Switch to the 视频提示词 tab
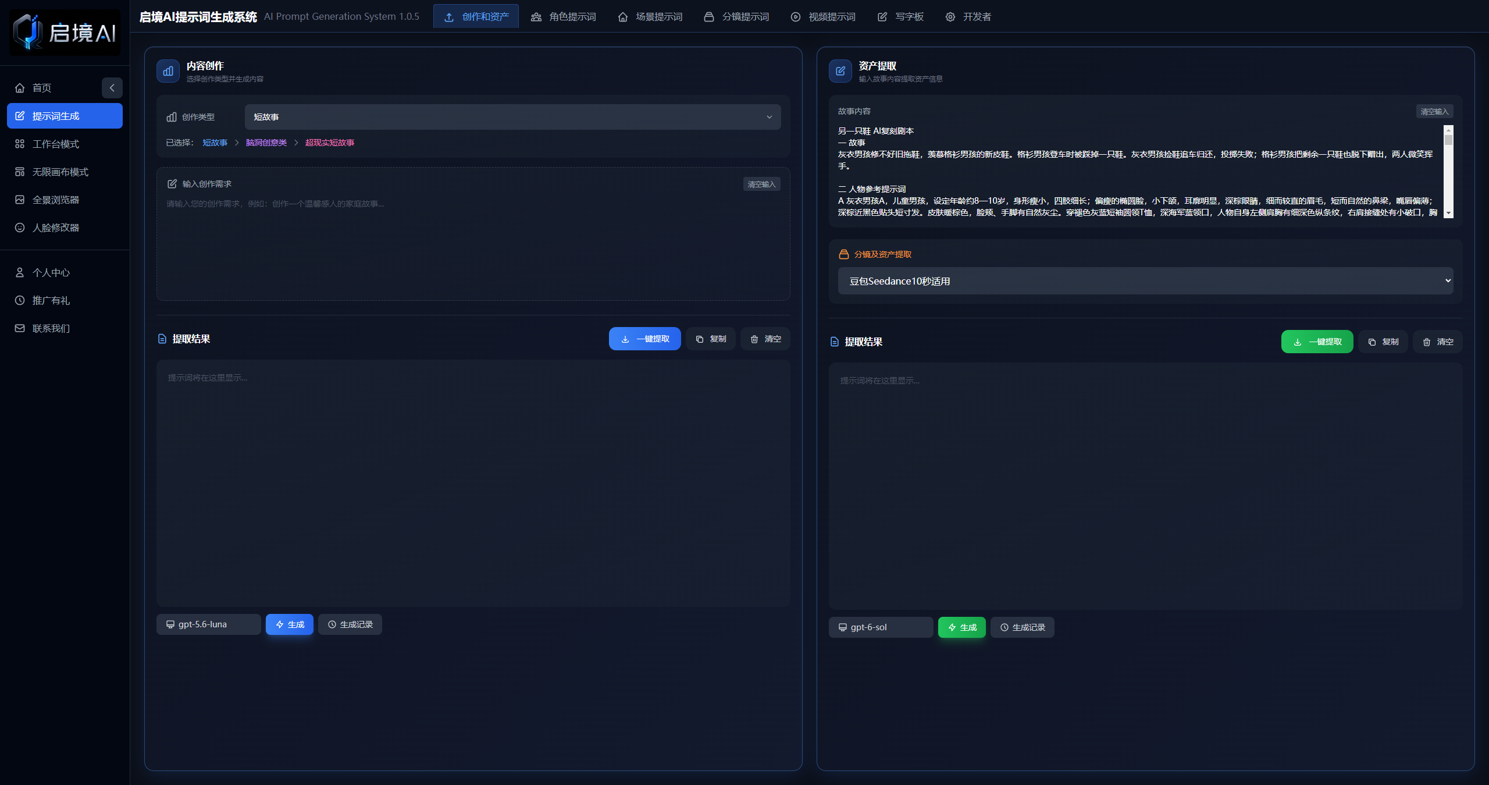 pyautogui.click(x=822, y=17)
